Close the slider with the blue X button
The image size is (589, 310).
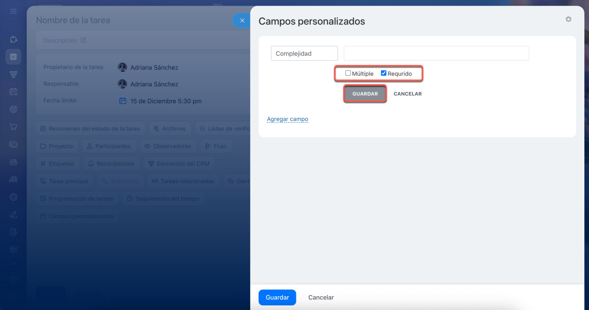point(242,20)
